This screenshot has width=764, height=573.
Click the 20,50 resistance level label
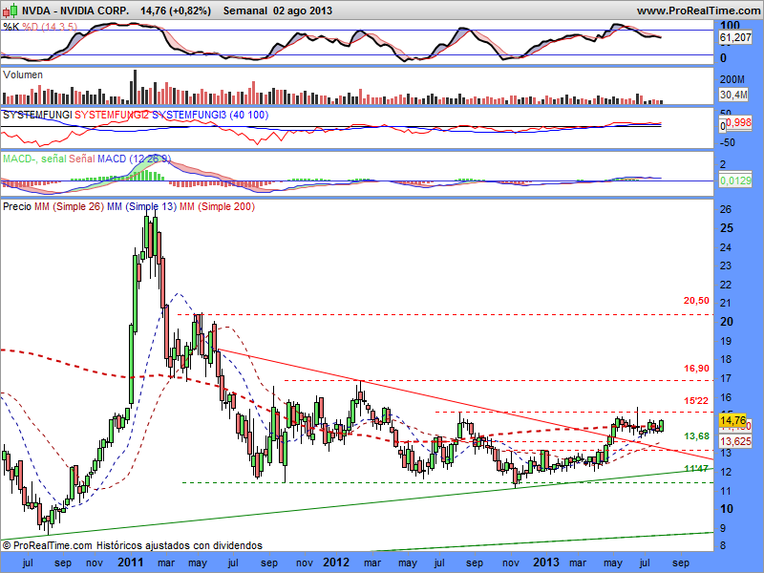pyautogui.click(x=696, y=301)
